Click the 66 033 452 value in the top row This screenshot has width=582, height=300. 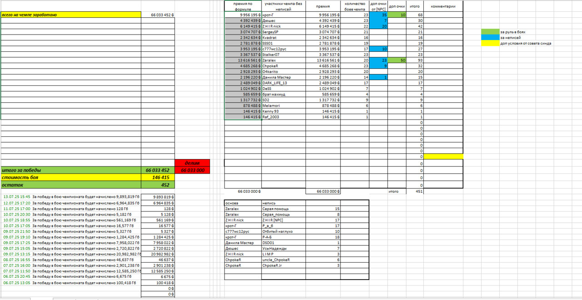click(x=158, y=15)
